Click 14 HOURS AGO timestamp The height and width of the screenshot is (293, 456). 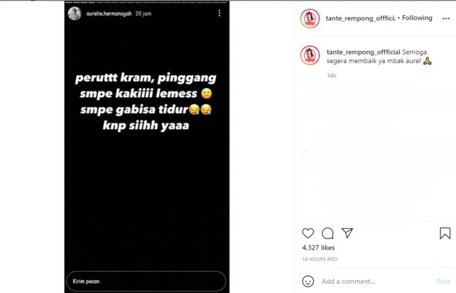click(320, 259)
